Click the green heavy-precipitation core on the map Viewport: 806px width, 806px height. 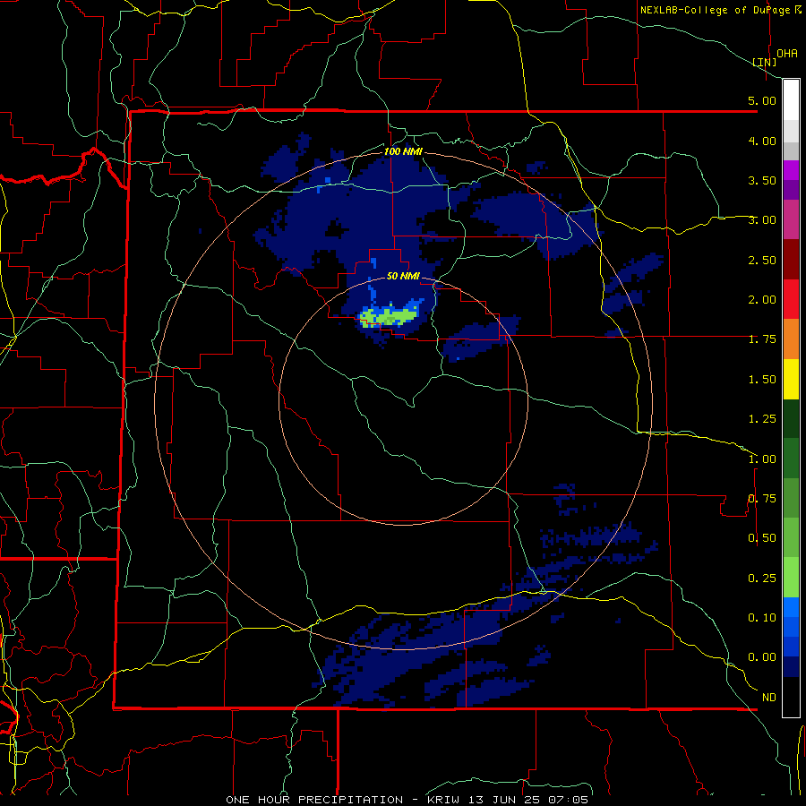click(x=390, y=317)
